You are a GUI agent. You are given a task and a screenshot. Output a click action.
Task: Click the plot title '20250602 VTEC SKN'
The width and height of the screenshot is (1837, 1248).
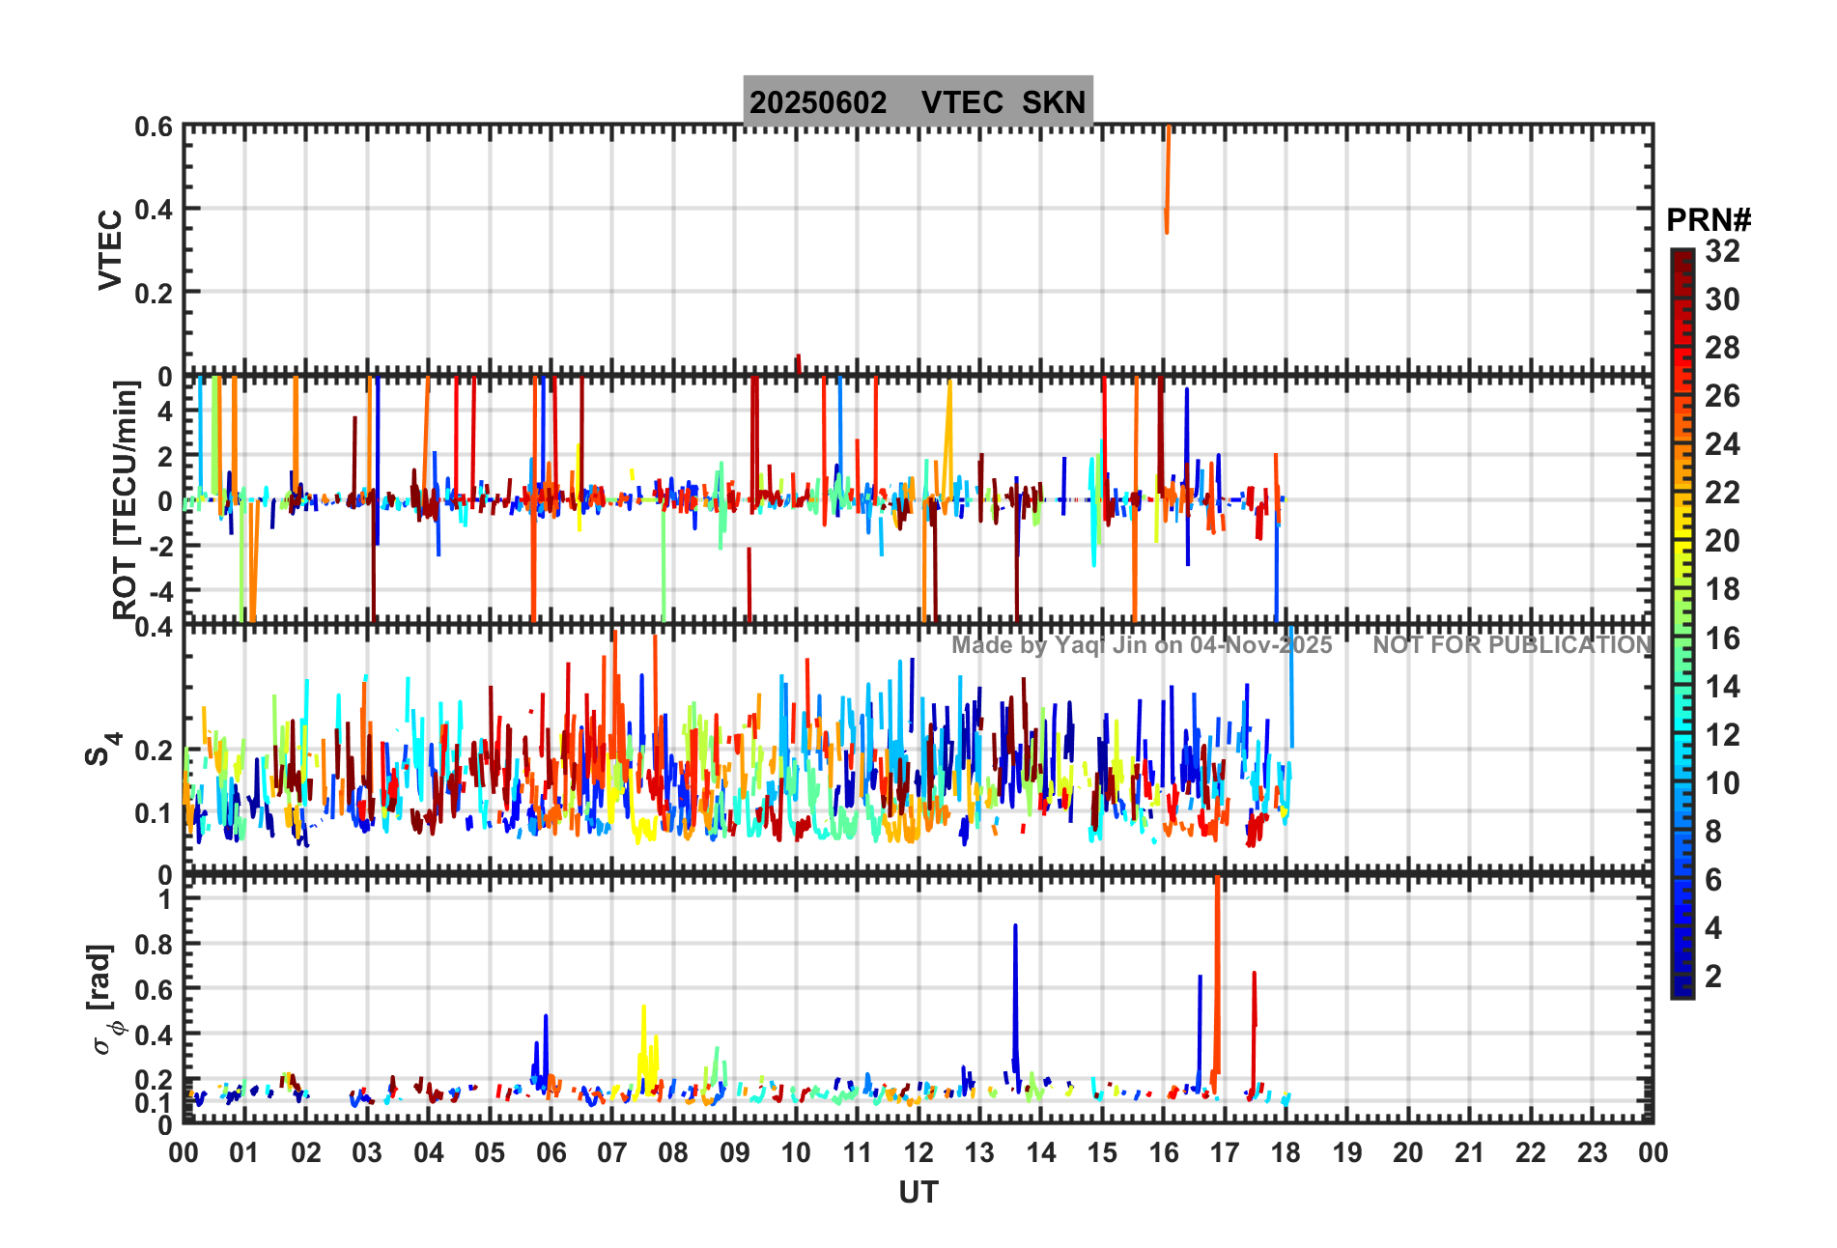[918, 101]
